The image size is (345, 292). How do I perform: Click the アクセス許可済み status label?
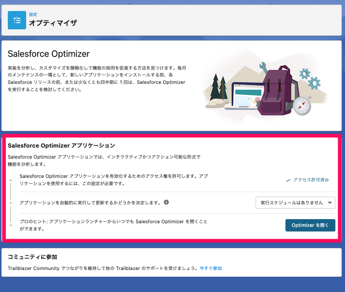pos(311,180)
